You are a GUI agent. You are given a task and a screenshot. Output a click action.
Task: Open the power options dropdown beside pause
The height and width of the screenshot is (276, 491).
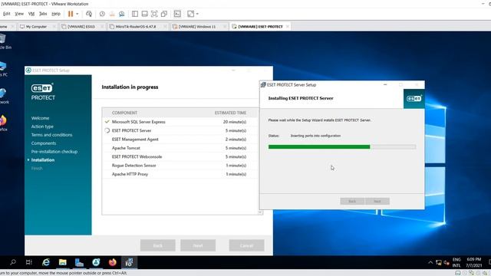pos(77,14)
